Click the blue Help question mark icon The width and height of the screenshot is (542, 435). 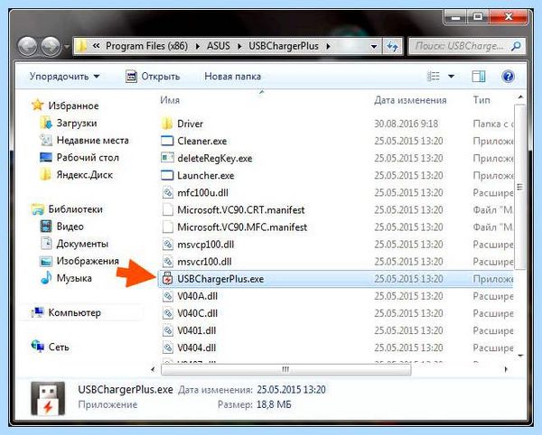coord(508,77)
